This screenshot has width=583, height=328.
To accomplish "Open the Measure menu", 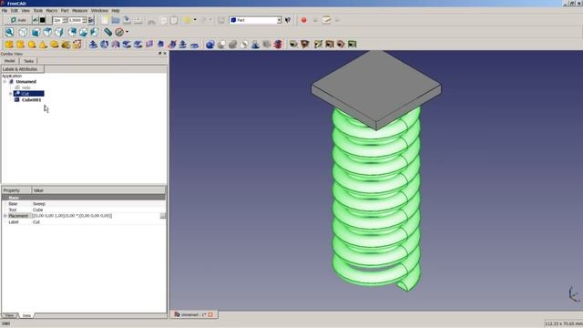I will [79, 11].
